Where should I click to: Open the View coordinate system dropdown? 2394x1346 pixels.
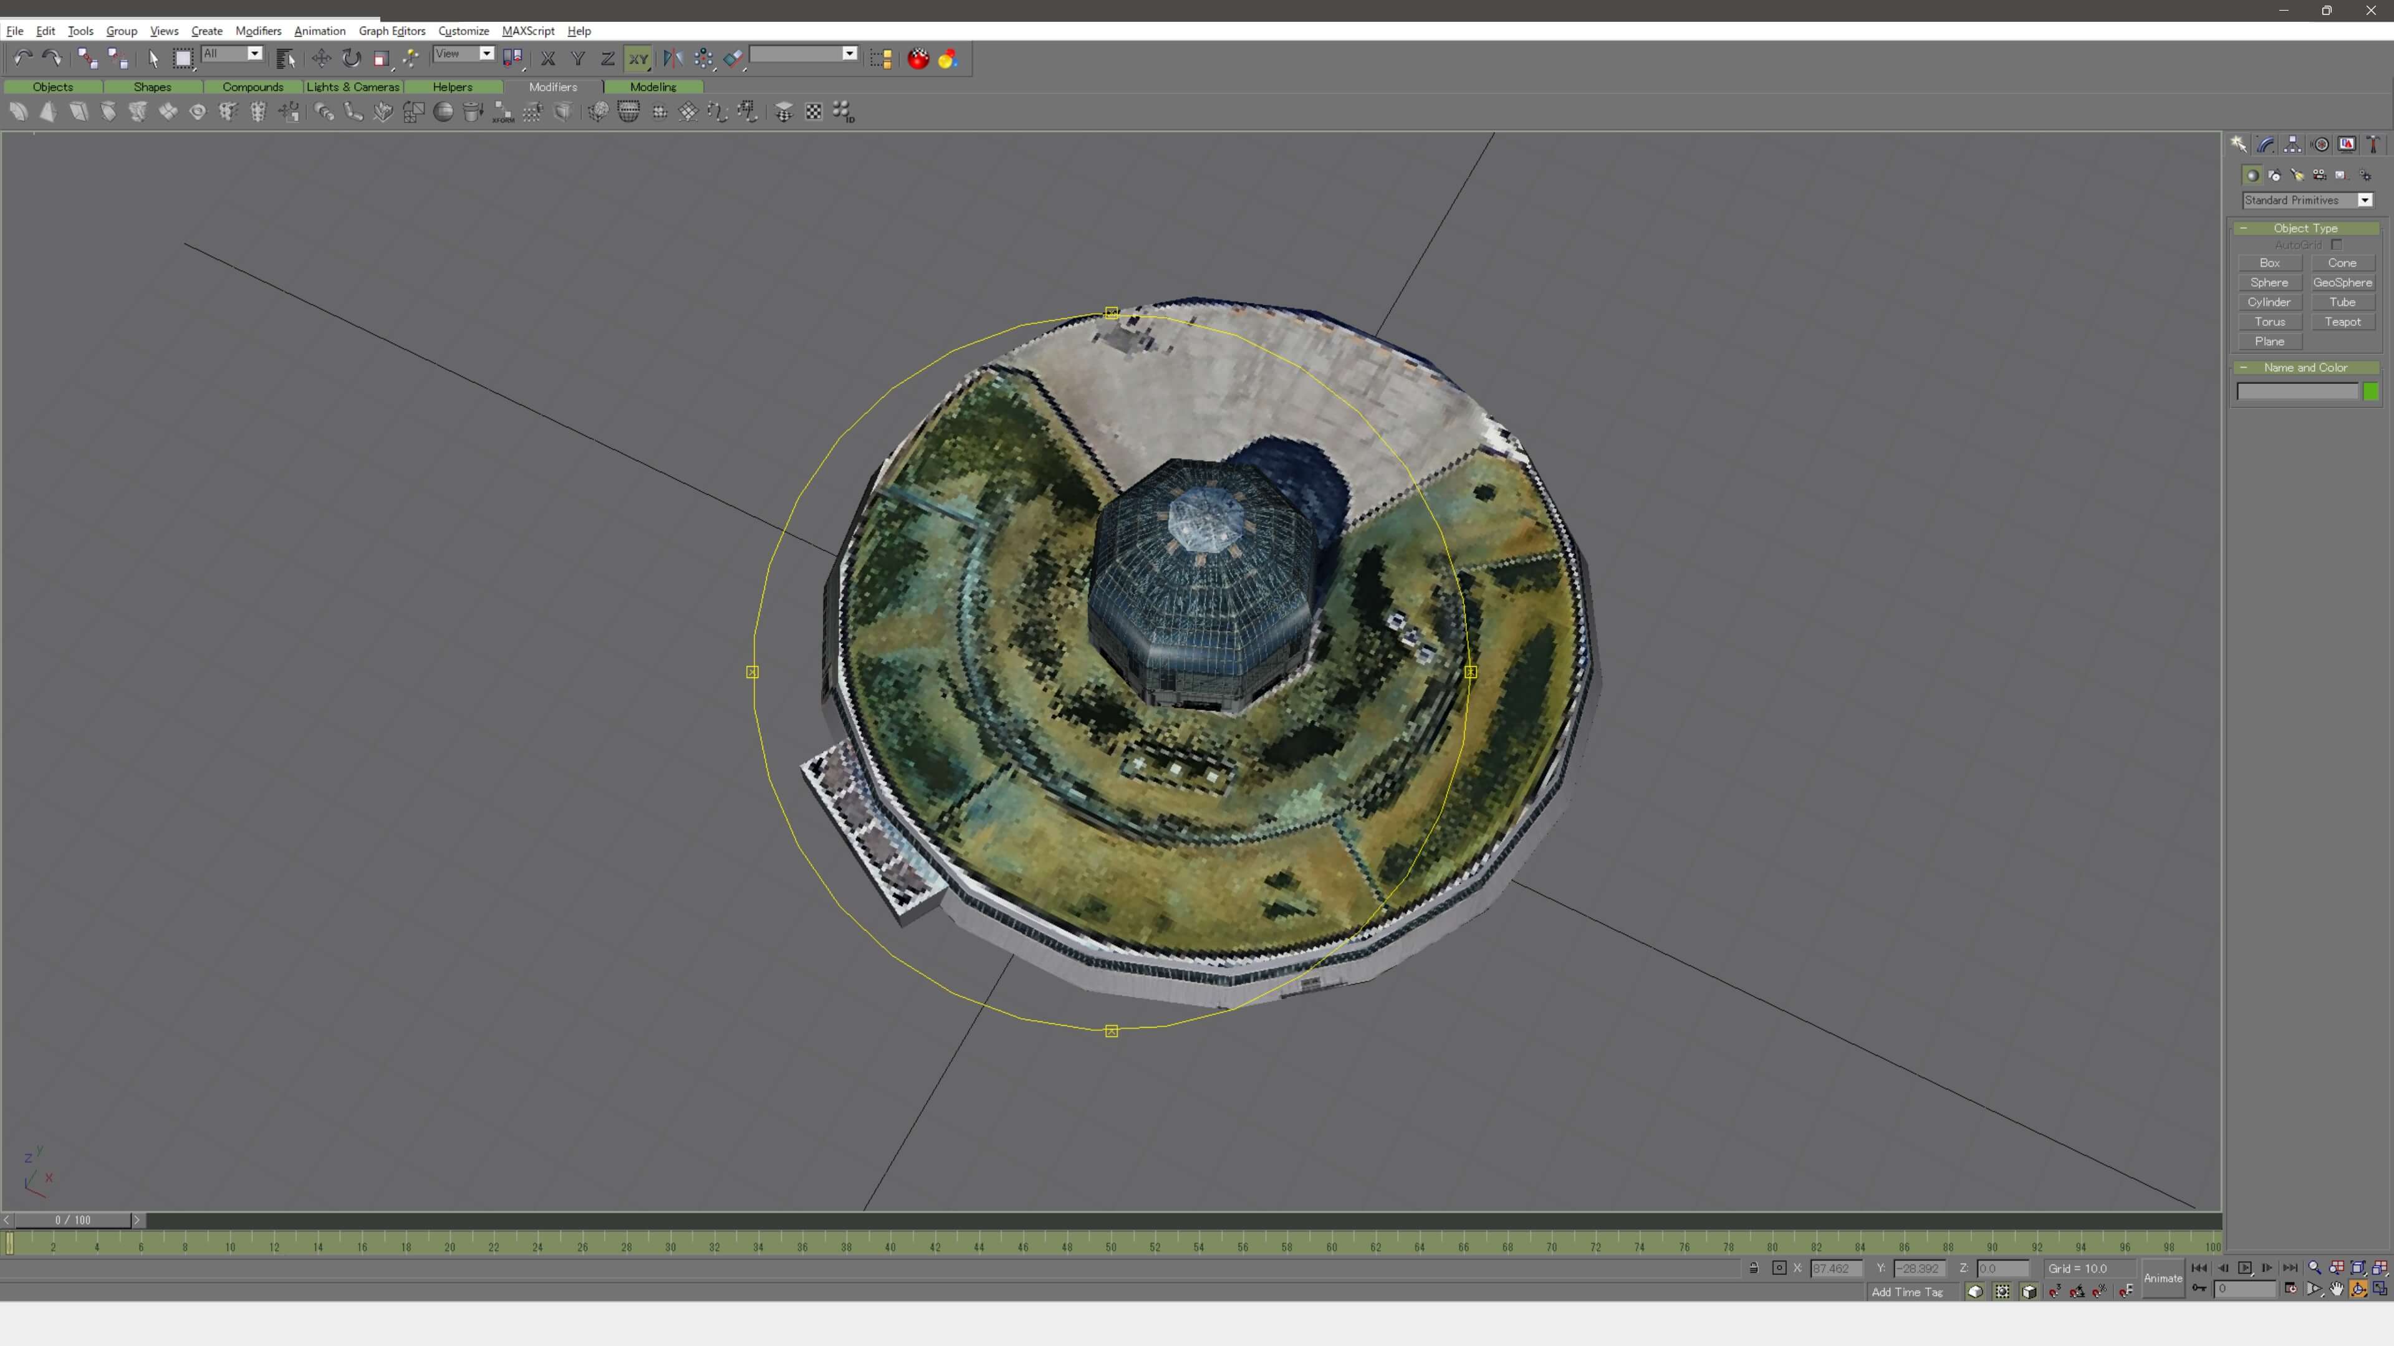(486, 54)
